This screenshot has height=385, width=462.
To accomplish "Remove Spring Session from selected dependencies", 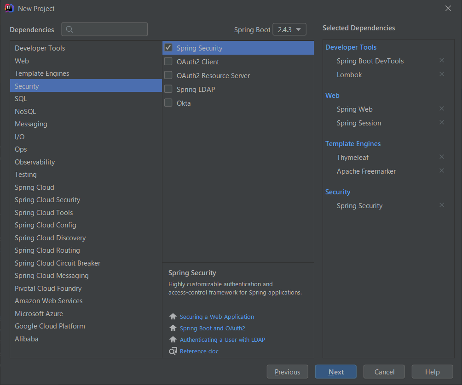I will [442, 122].
